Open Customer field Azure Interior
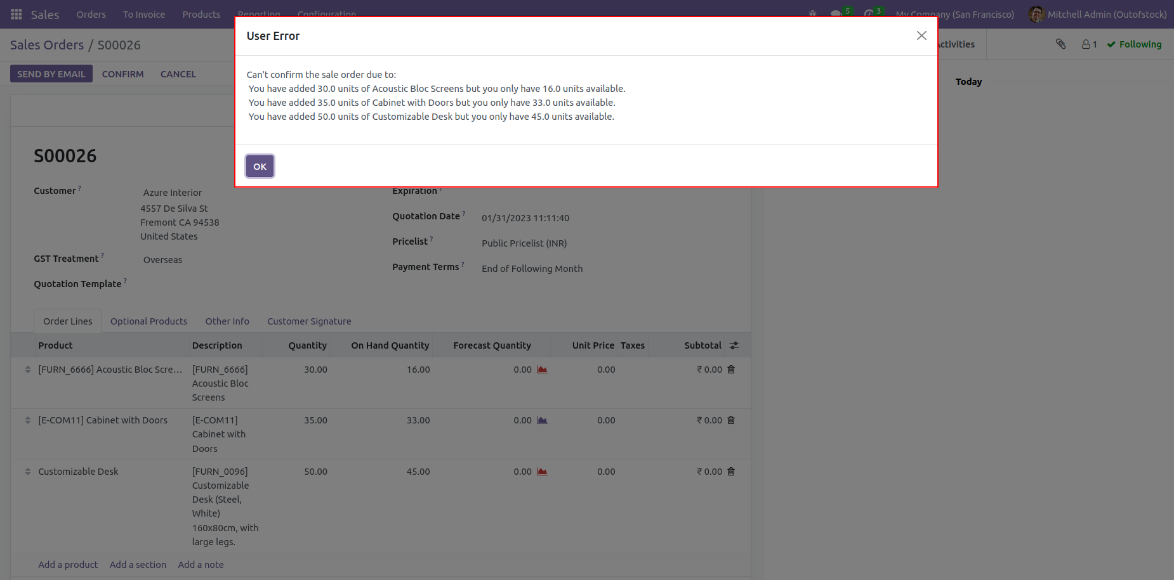 tap(173, 193)
